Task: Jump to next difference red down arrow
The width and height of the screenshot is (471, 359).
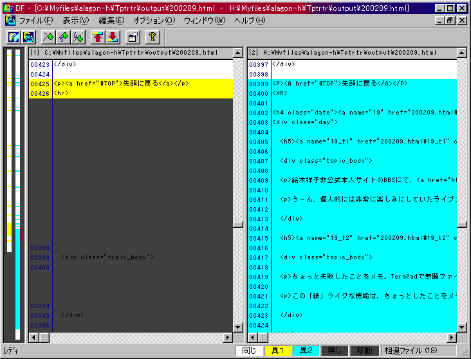Action: point(113,37)
